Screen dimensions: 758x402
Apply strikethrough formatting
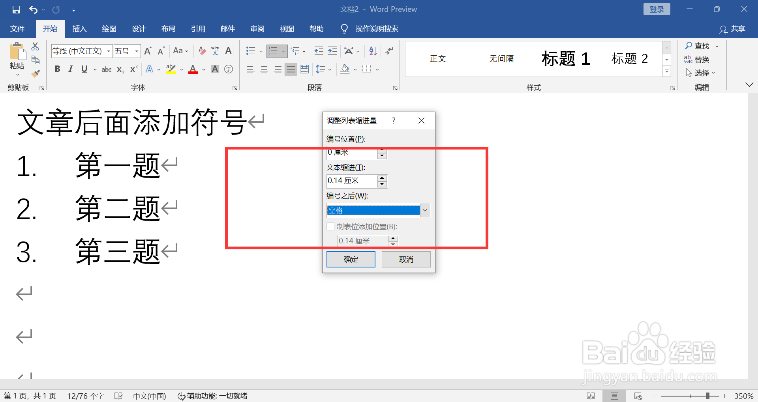[x=106, y=69]
